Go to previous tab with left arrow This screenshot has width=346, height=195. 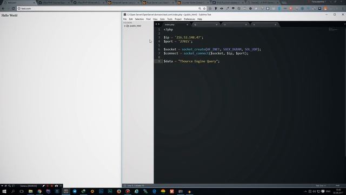(156, 24)
